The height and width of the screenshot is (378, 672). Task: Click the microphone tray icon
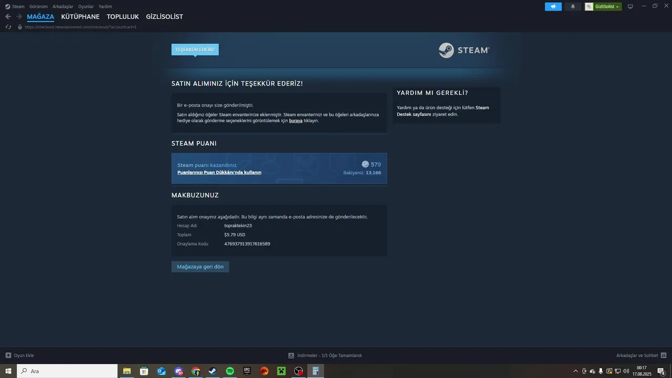[x=601, y=371]
